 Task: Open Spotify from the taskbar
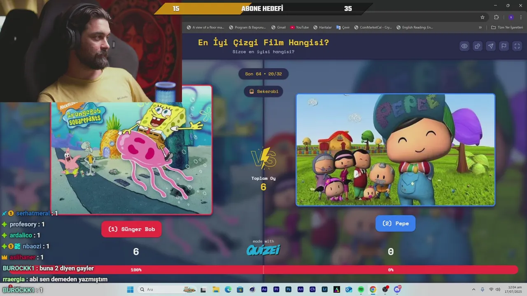(x=361, y=289)
